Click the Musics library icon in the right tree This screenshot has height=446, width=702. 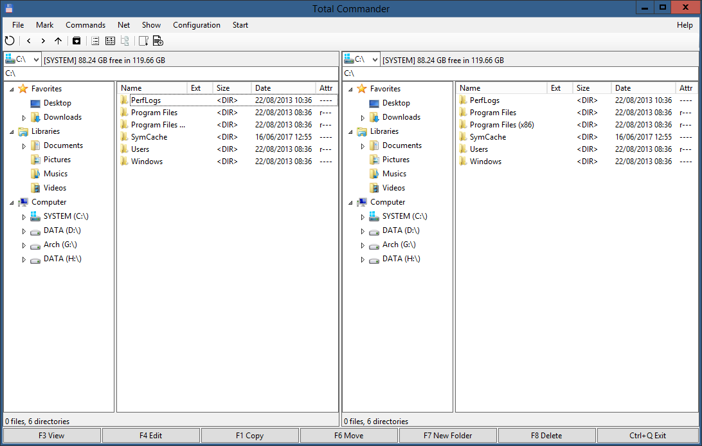[374, 174]
